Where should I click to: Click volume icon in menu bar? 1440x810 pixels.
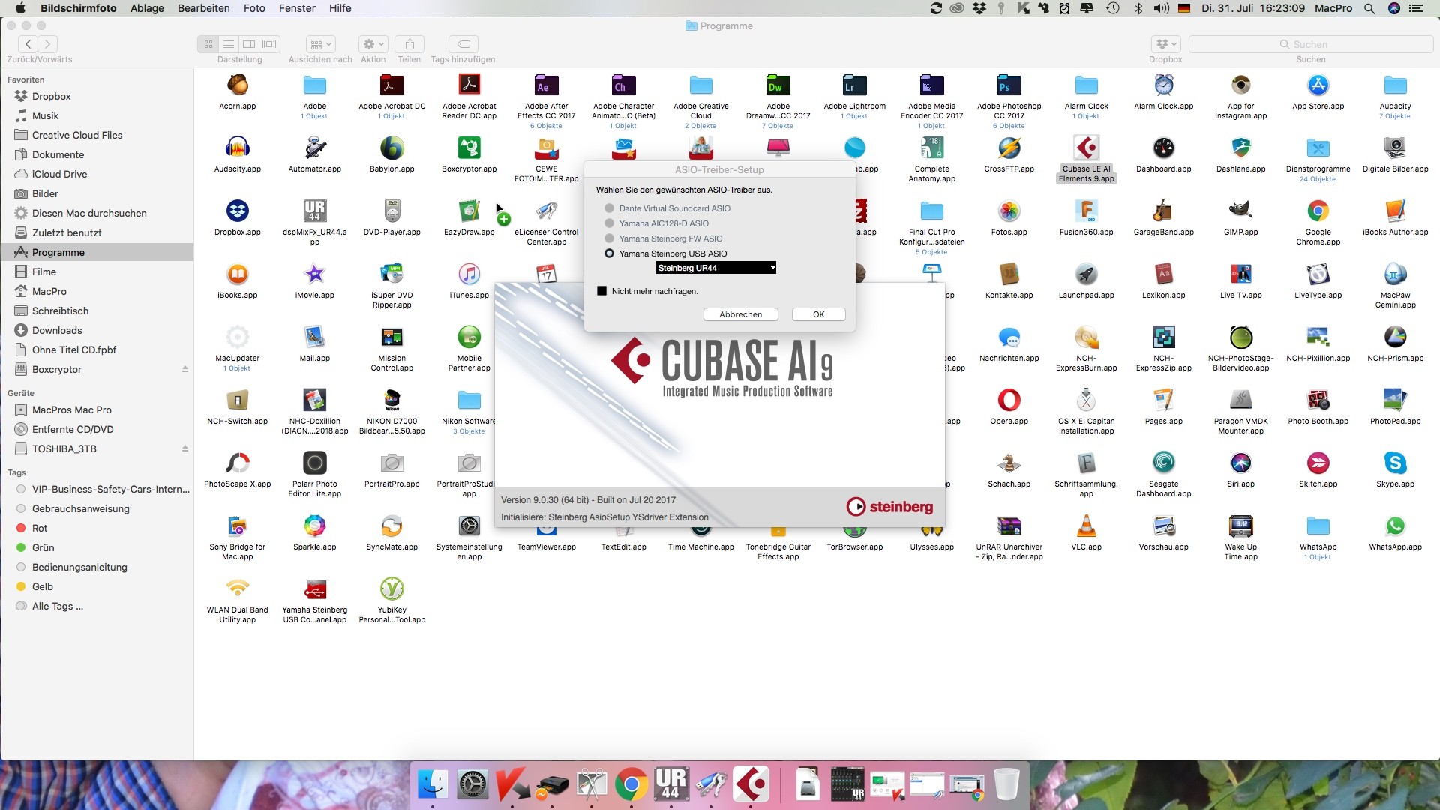point(1161,8)
